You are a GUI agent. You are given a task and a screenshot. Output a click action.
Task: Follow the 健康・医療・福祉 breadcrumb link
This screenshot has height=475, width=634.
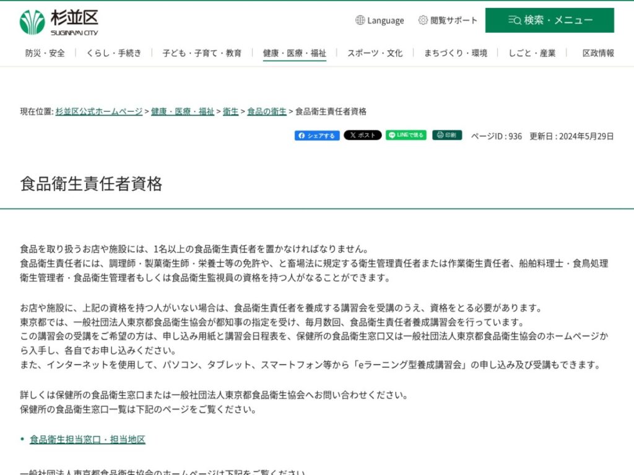point(183,111)
